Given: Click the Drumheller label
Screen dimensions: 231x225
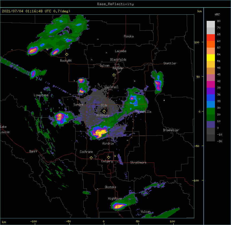Looking at the screenshot, I should point(171,130).
